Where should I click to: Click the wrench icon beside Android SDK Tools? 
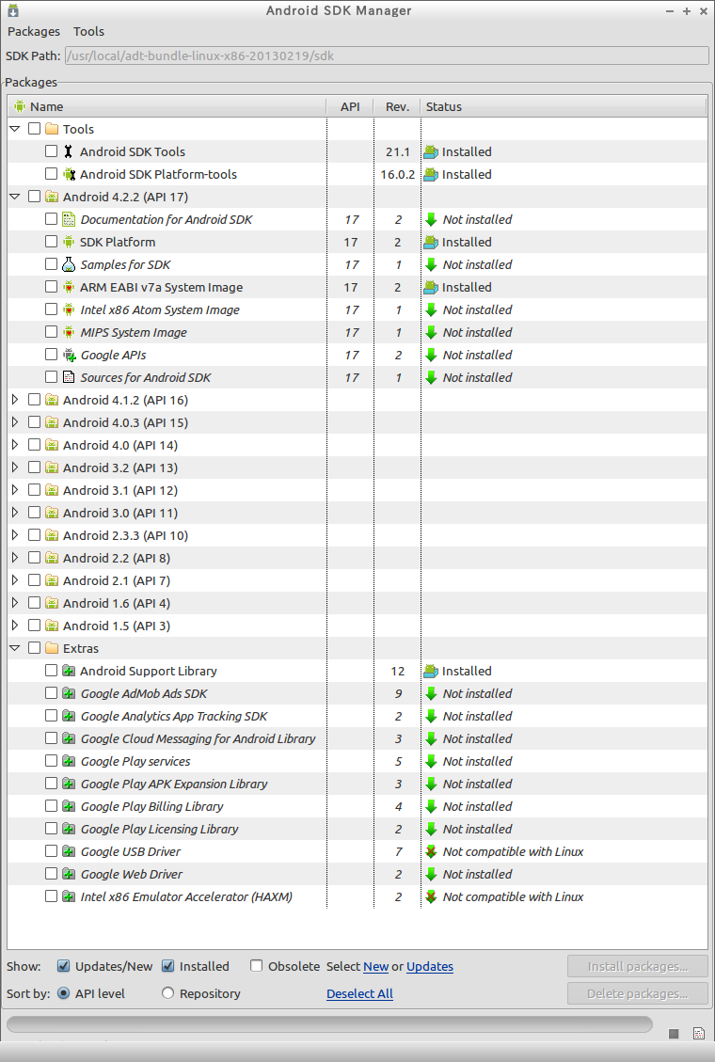click(69, 151)
